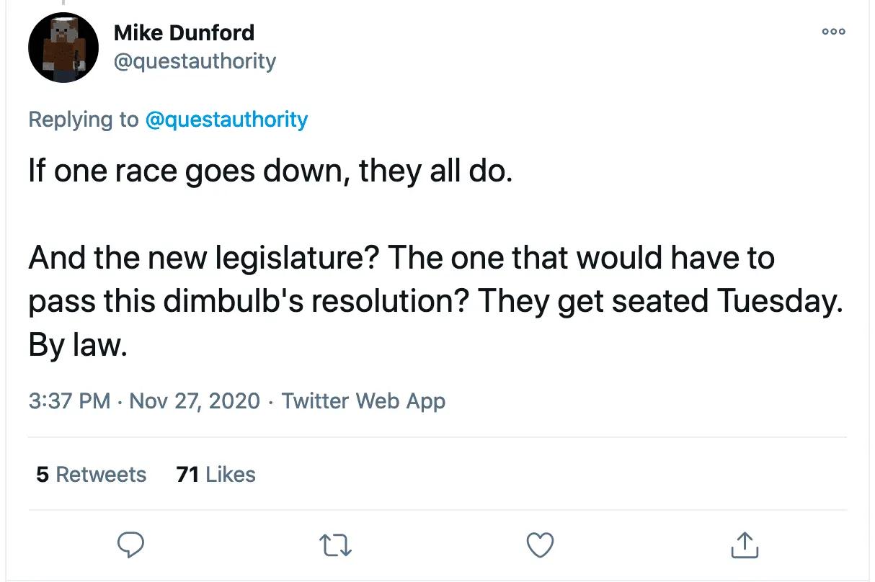This screenshot has height=582, width=875.
Task: Click the "And the new legislature?" paragraph
Action: point(401,257)
